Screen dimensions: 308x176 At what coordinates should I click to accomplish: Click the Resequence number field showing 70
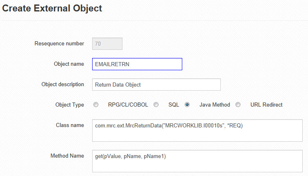click(107, 44)
